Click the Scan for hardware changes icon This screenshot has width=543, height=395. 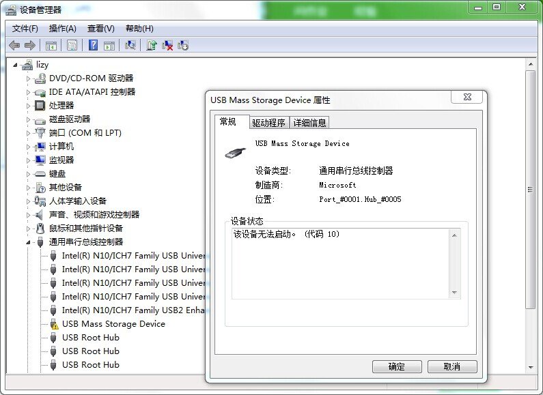click(130, 45)
